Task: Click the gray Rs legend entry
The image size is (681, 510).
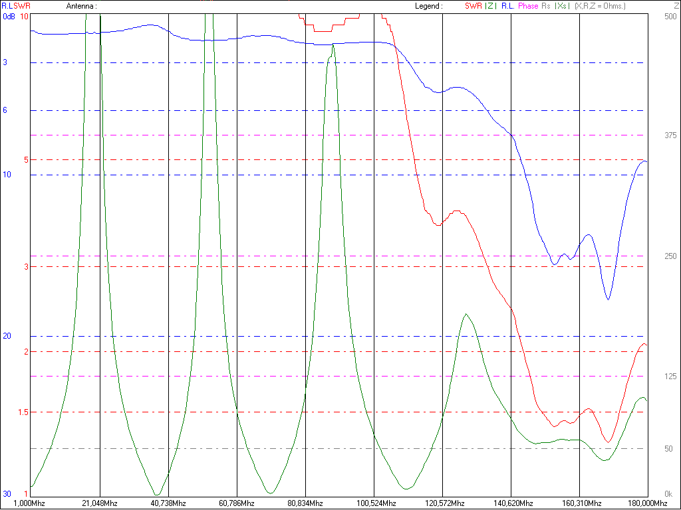Action: coord(546,6)
